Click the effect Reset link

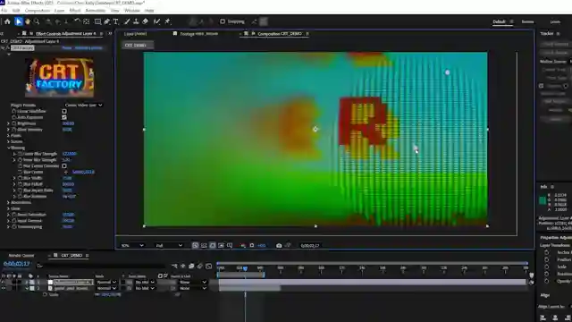(67, 47)
